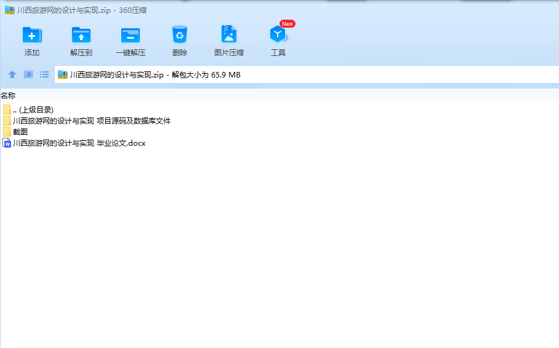Select the .. (上级目录) parent folder row
Viewport: 559px width, 348px height.
point(28,109)
